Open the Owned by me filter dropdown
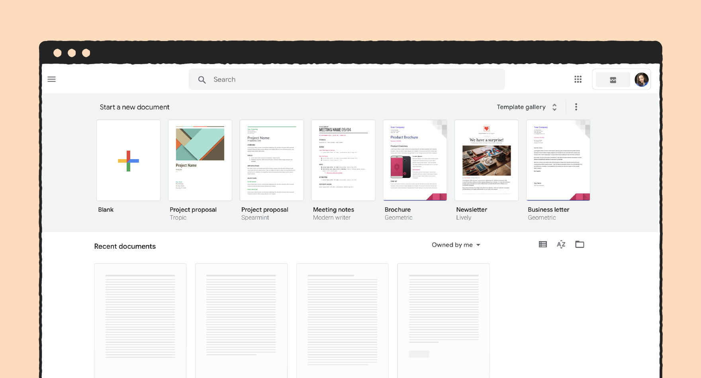 [456, 245]
